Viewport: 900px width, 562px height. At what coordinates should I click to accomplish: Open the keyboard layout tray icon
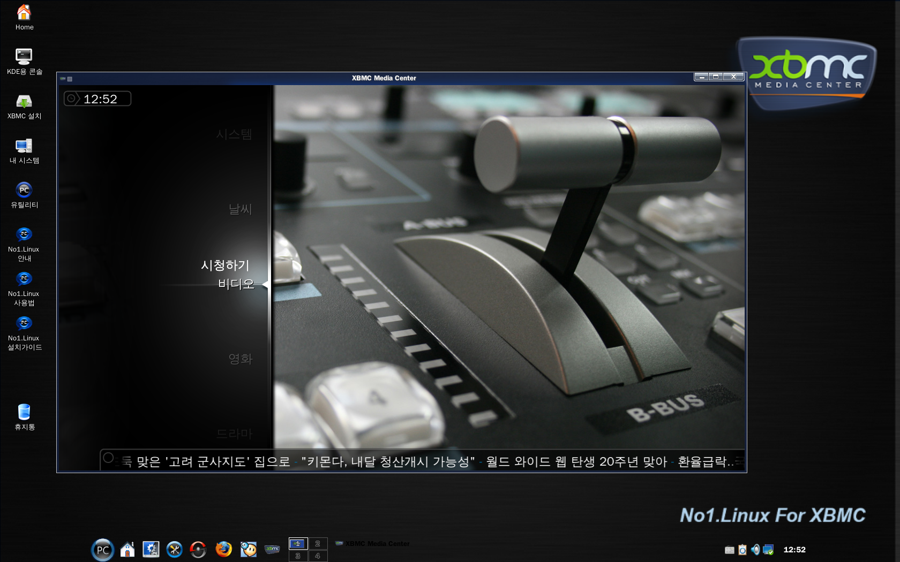tap(730, 550)
